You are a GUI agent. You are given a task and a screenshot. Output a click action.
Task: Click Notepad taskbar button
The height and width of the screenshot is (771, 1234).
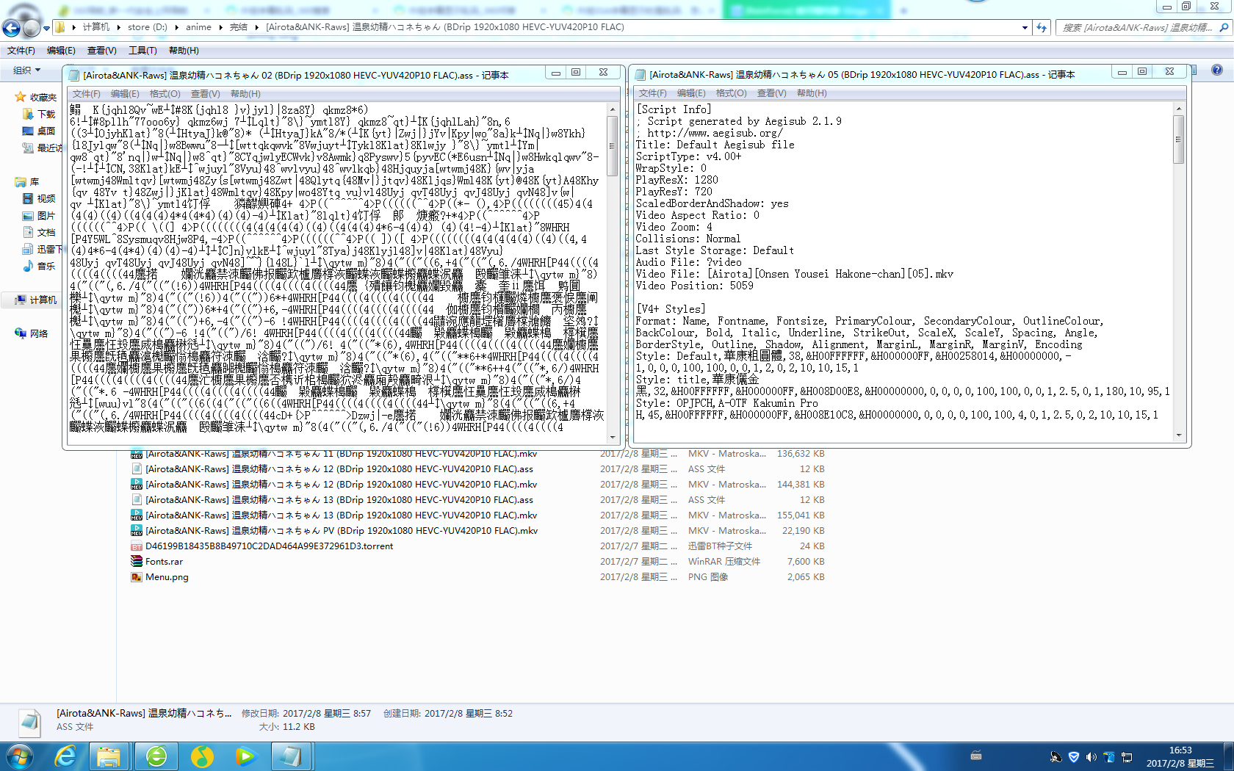coord(292,756)
